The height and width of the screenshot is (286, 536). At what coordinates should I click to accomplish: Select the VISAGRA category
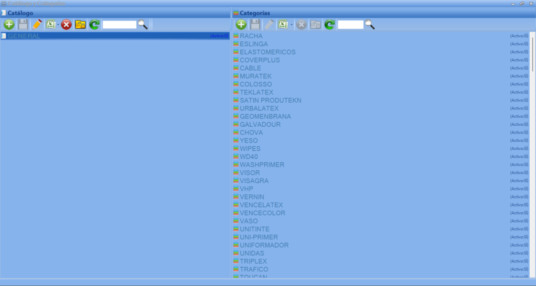click(x=381, y=181)
